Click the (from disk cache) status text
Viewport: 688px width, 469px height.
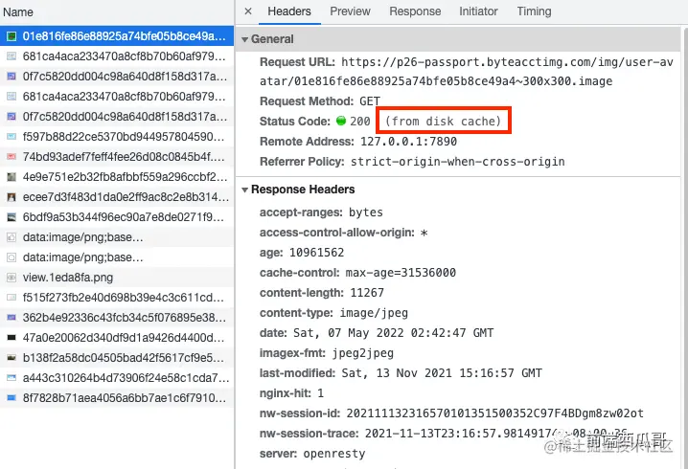[443, 122]
